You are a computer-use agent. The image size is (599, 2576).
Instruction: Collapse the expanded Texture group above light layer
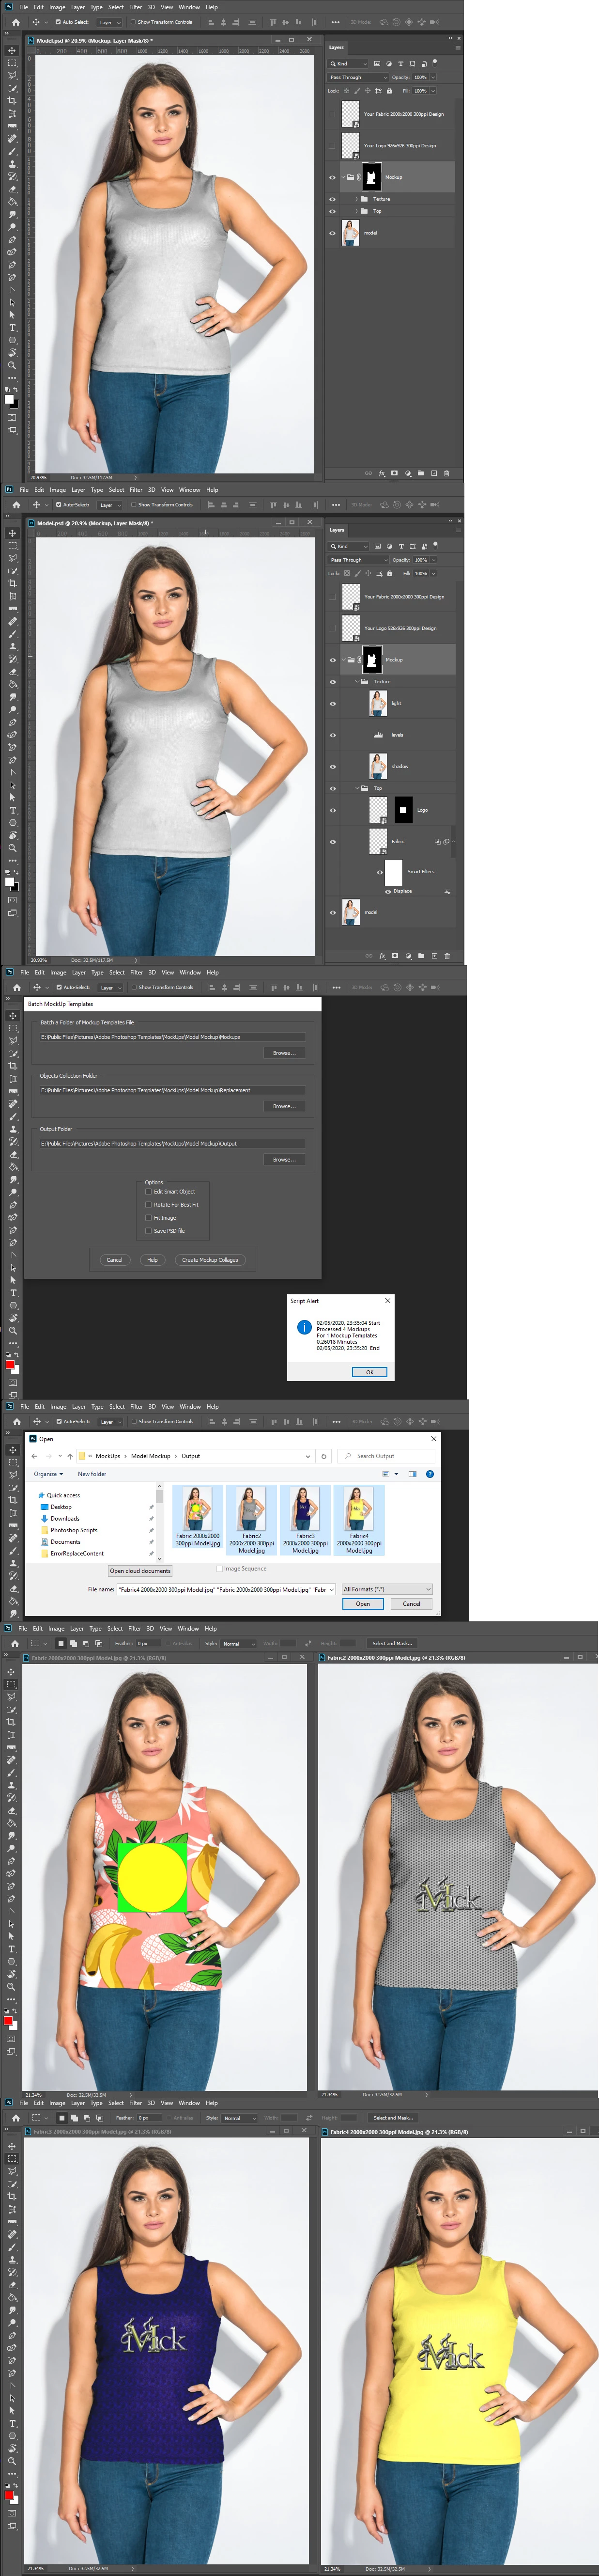(x=357, y=681)
